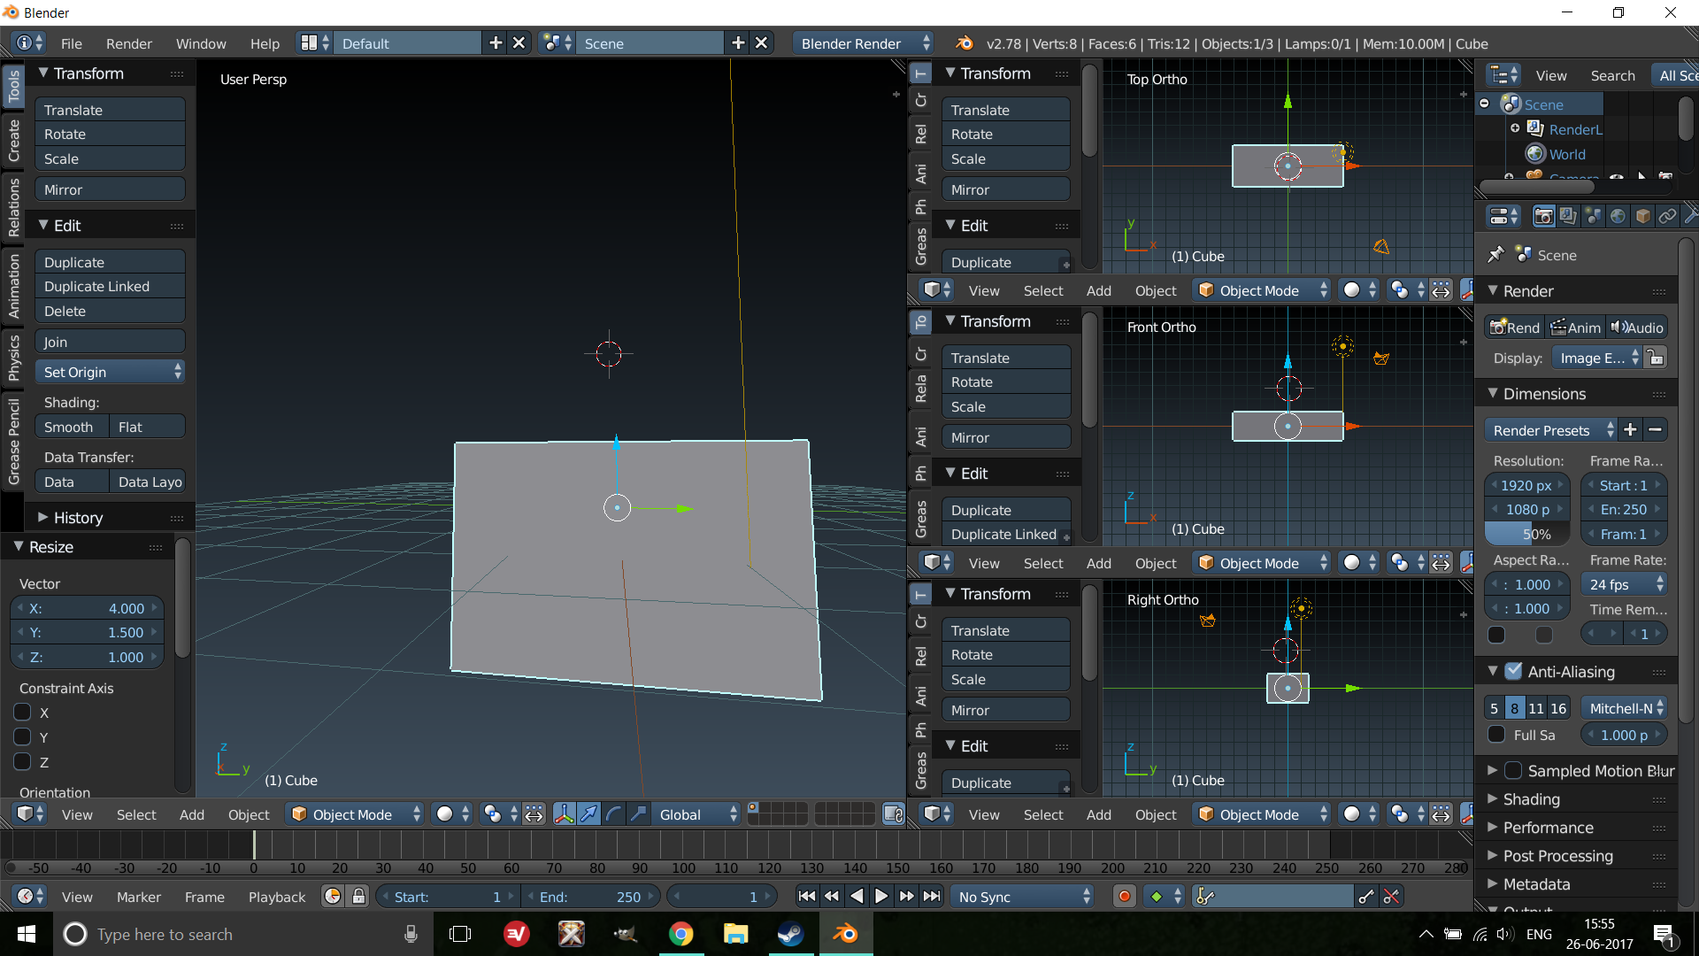The width and height of the screenshot is (1699, 956).
Task: Click the record keyframe red button
Action: tap(1124, 897)
